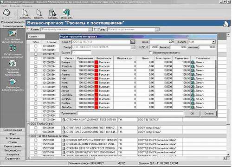This screenshot has width=232, height=167.
Task: Open the Валюта RUR dropdown
Action: tap(213, 42)
